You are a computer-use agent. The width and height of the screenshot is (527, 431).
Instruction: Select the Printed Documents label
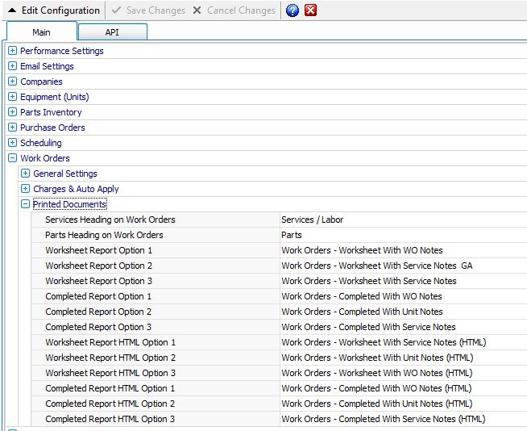click(x=69, y=204)
